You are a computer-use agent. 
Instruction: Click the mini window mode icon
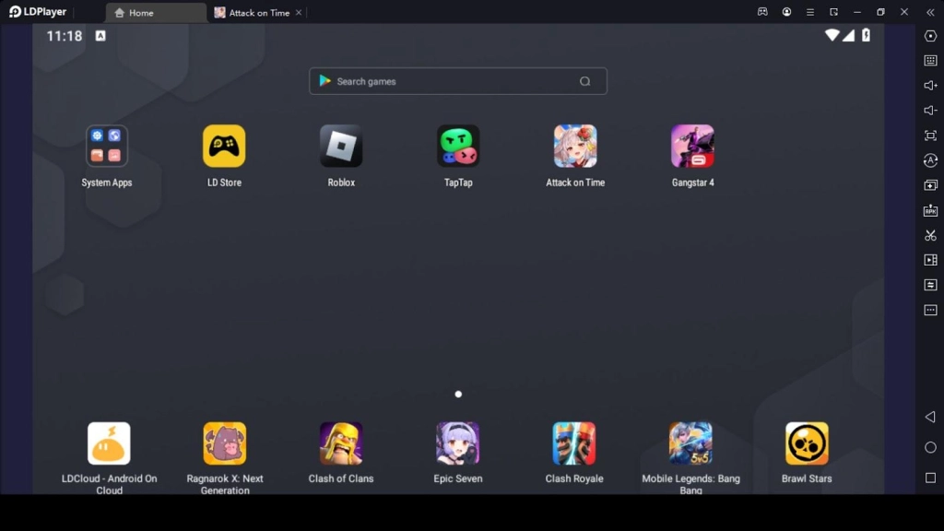coord(833,12)
